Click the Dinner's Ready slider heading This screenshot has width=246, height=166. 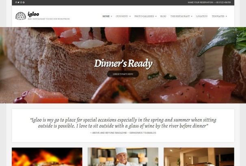(123, 64)
